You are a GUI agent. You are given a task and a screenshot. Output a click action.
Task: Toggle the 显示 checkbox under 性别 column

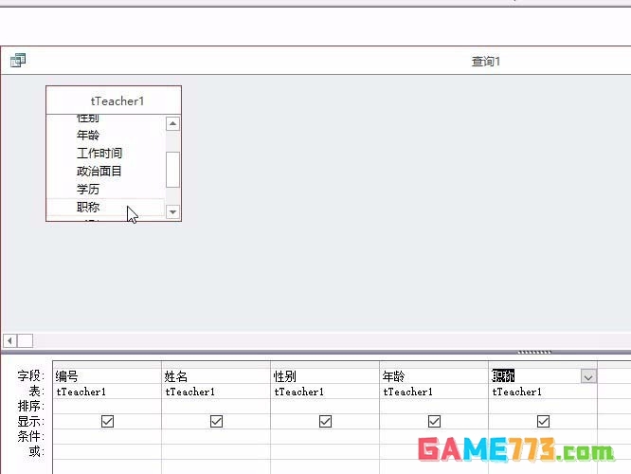325,421
